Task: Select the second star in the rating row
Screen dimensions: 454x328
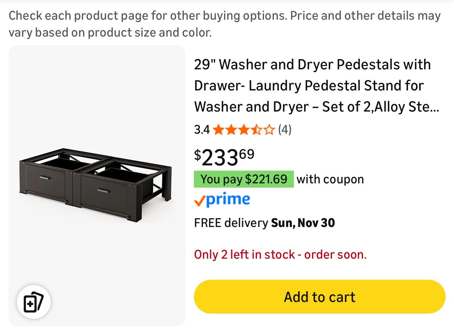Action: pos(231,130)
